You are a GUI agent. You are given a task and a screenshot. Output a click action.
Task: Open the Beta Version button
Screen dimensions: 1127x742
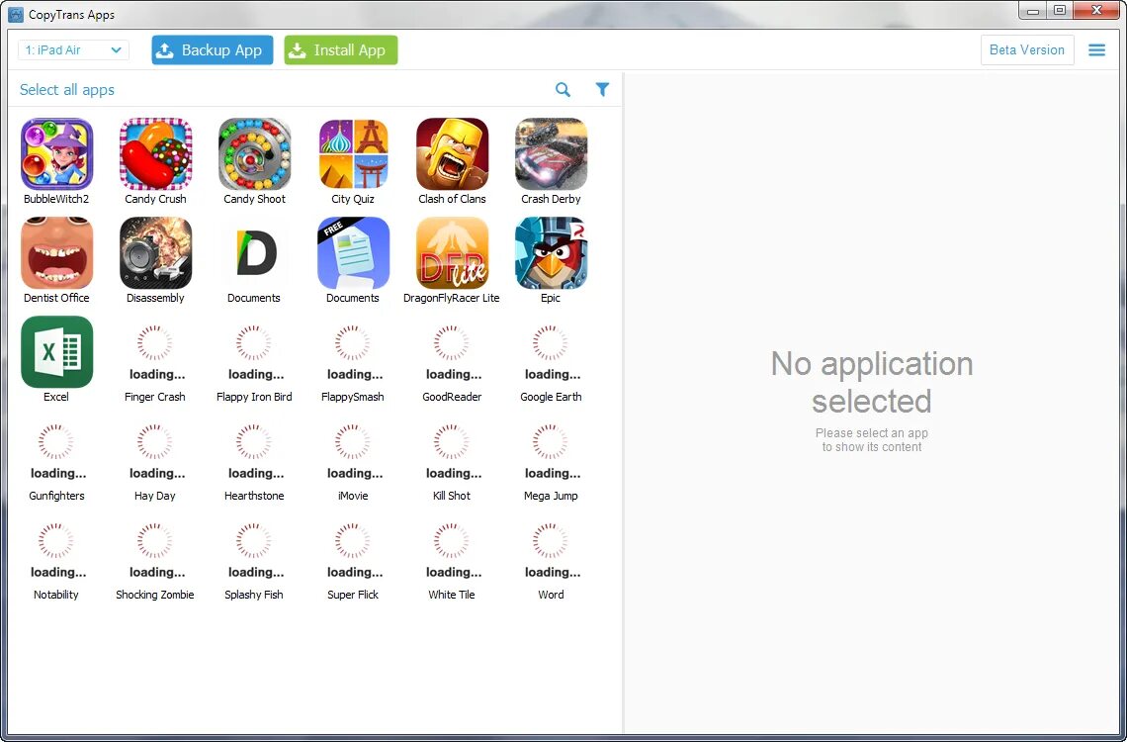tap(1027, 49)
